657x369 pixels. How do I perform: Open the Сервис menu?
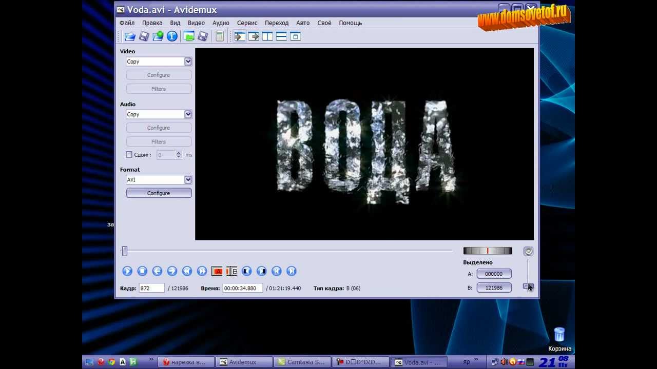coord(247,23)
